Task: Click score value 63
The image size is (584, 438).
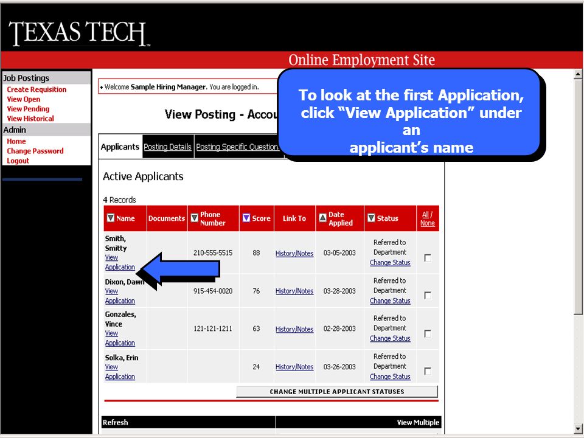Action: point(256,328)
